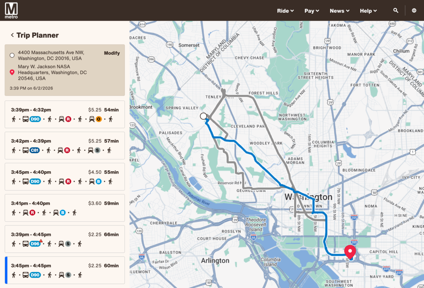Click the D90 bus badge in 60min trip
This screenshot has width=424, height=288.
click(x=35, y=275)
